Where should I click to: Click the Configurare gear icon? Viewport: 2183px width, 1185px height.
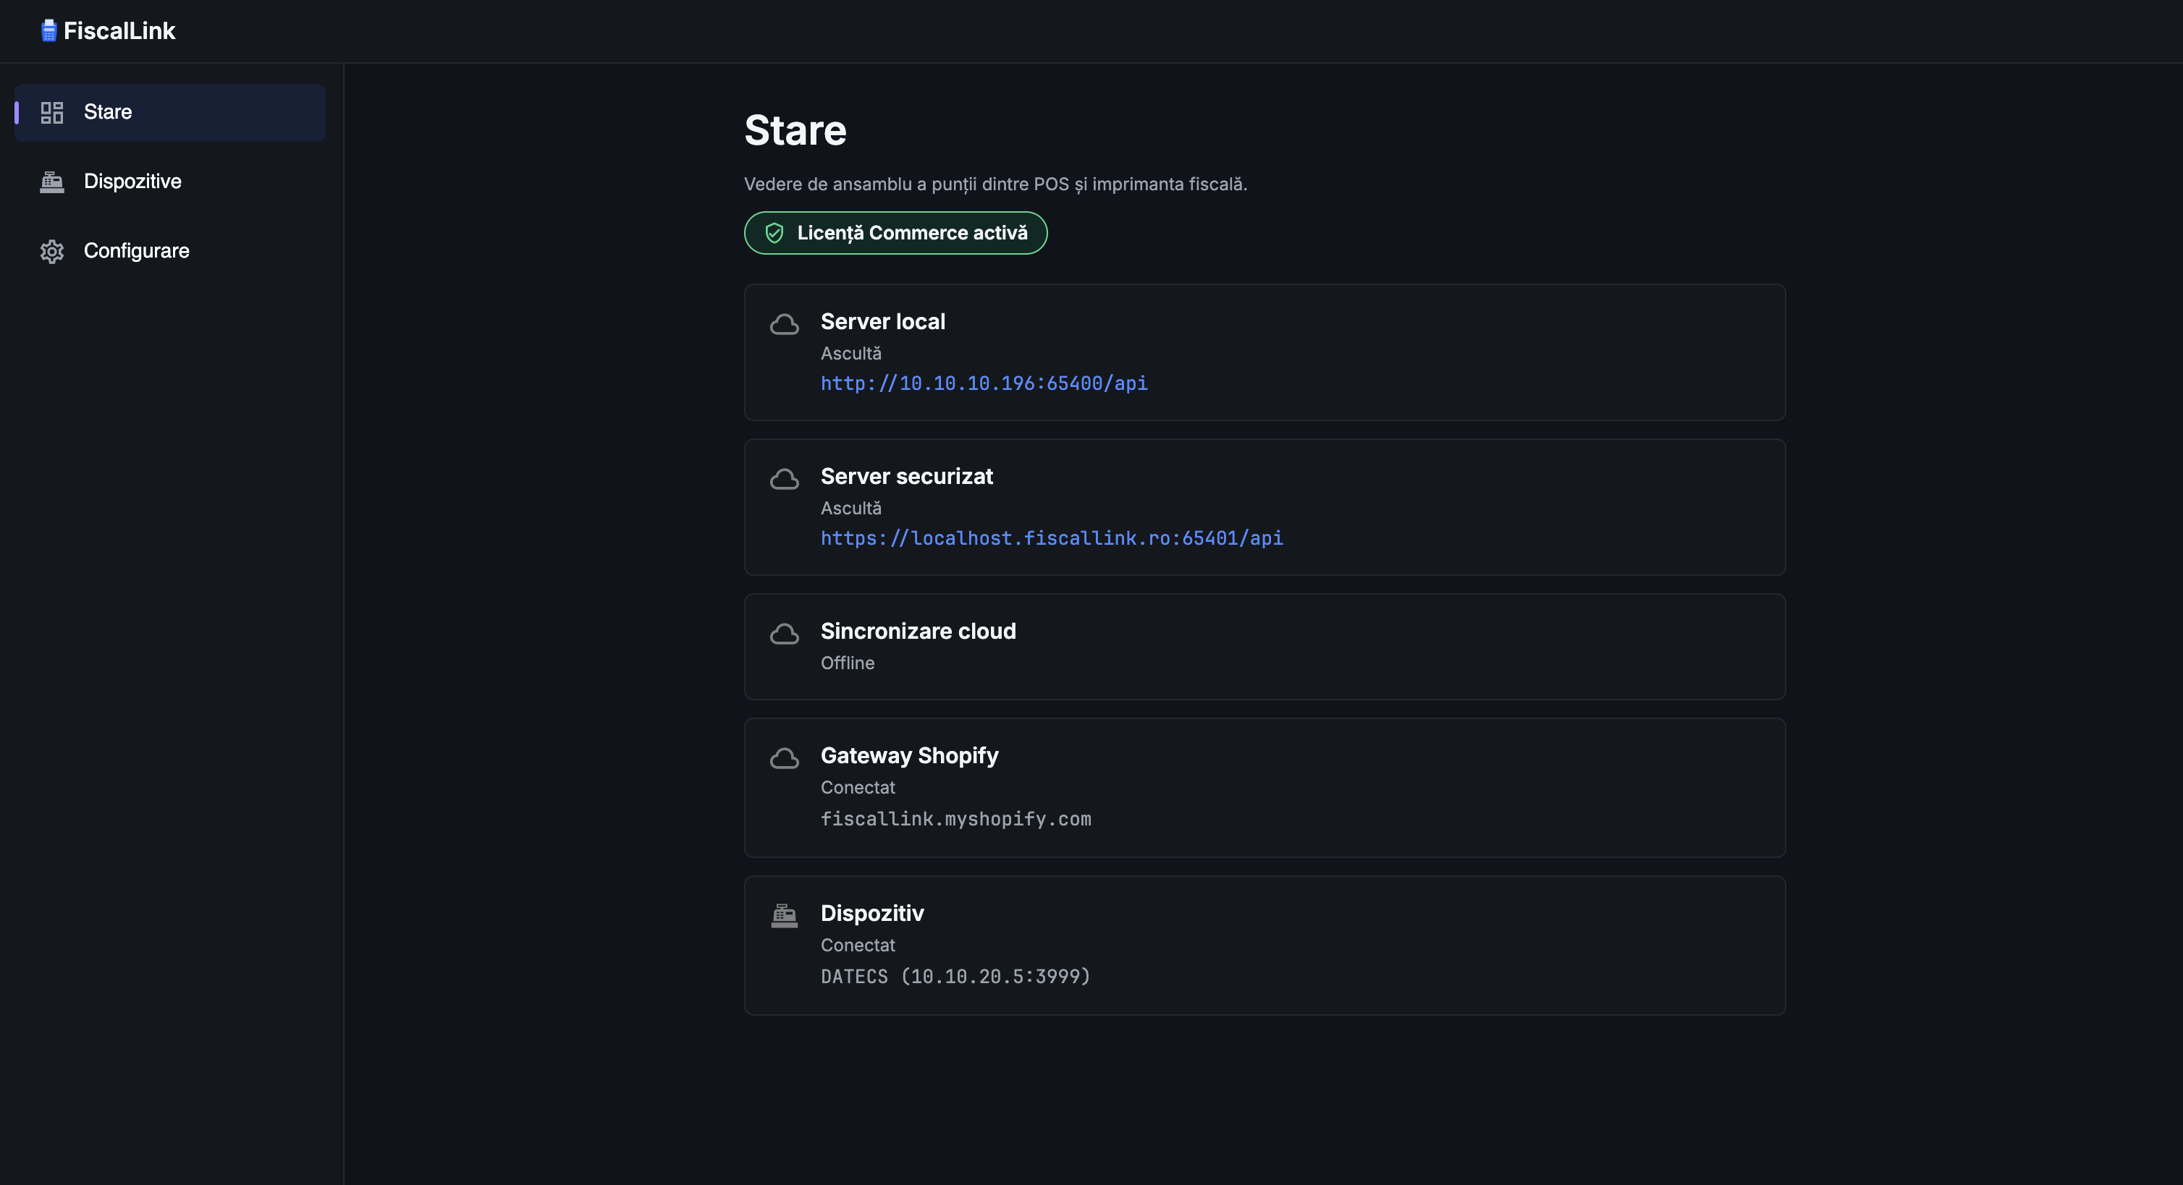pyautogui.click(x=51, y=252)
